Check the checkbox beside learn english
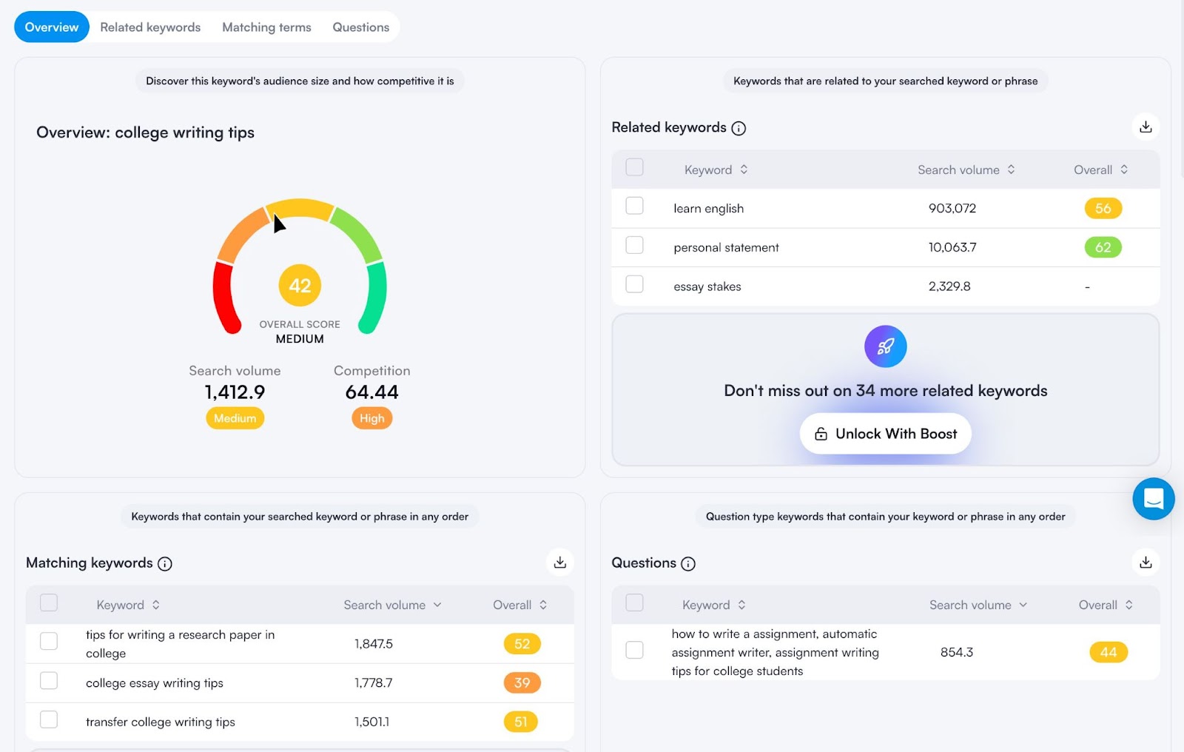Image resolution: width=1184 pixels, height=752 pixels. [634, 206]
